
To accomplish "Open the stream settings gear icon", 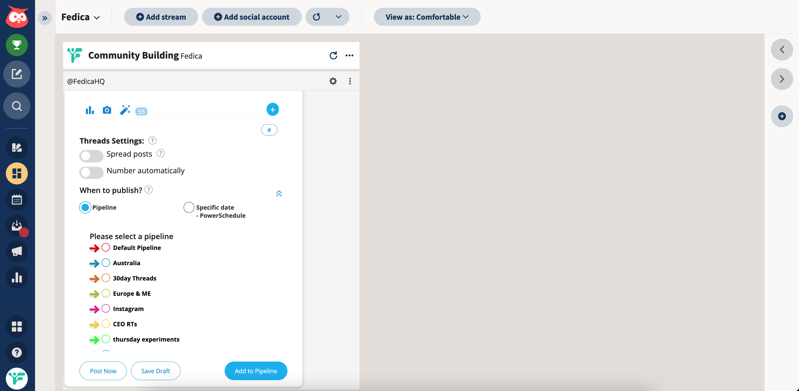I will click(333, 81).
